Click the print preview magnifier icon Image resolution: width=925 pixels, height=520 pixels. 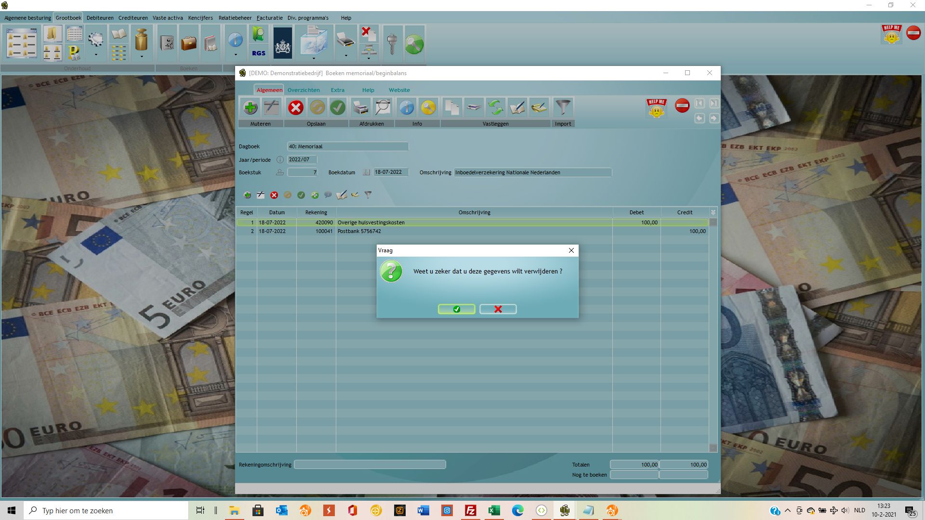coord(383,107)
